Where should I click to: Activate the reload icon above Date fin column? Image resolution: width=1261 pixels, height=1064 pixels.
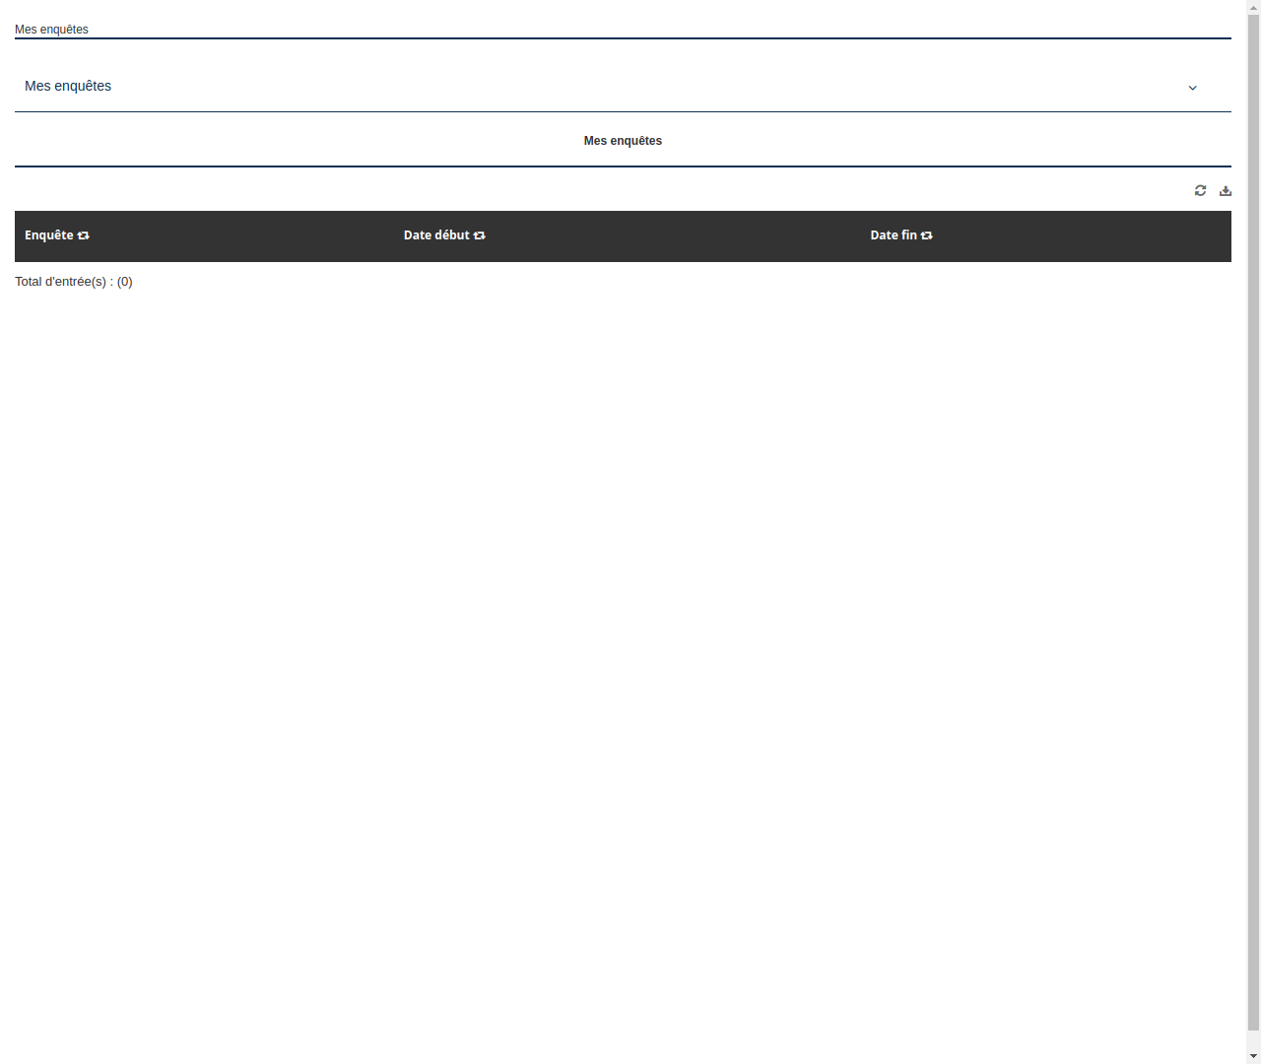pyautogui.click(x=1200, y=190)
